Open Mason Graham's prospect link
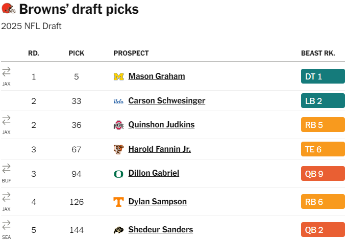This screenshot has width=347, height=241. [157, 76]
